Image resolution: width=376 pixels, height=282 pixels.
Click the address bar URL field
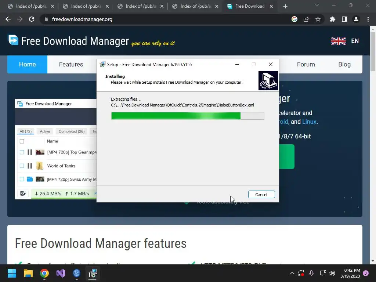click(166, 19)
